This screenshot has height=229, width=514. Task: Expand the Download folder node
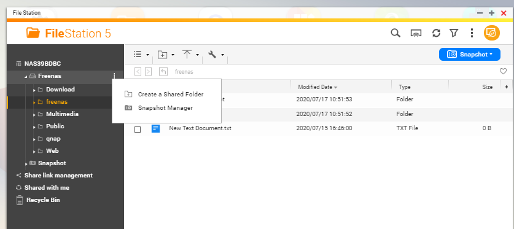click(34, 90)
